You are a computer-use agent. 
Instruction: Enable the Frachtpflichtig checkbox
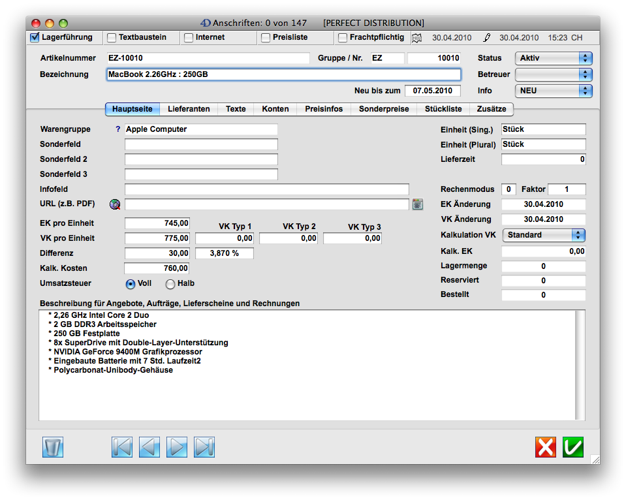343,38
